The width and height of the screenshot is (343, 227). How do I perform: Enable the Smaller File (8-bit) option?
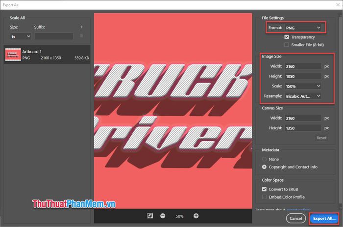tap(287, 45)
